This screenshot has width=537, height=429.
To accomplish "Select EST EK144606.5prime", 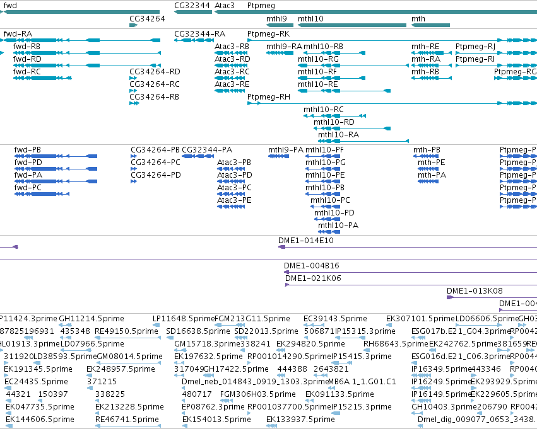I will coord(9,426).
